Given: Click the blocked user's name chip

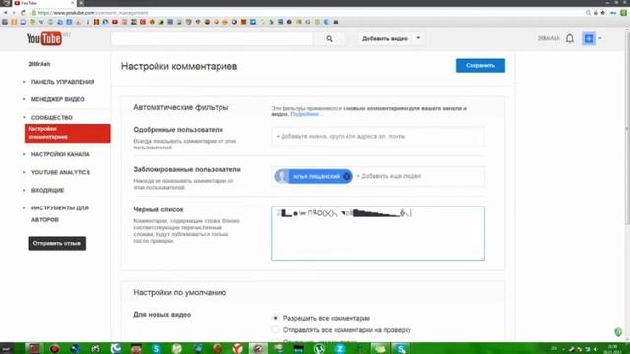Looking at the screenshot, I should pyautogui.click(x=313, y=176).
